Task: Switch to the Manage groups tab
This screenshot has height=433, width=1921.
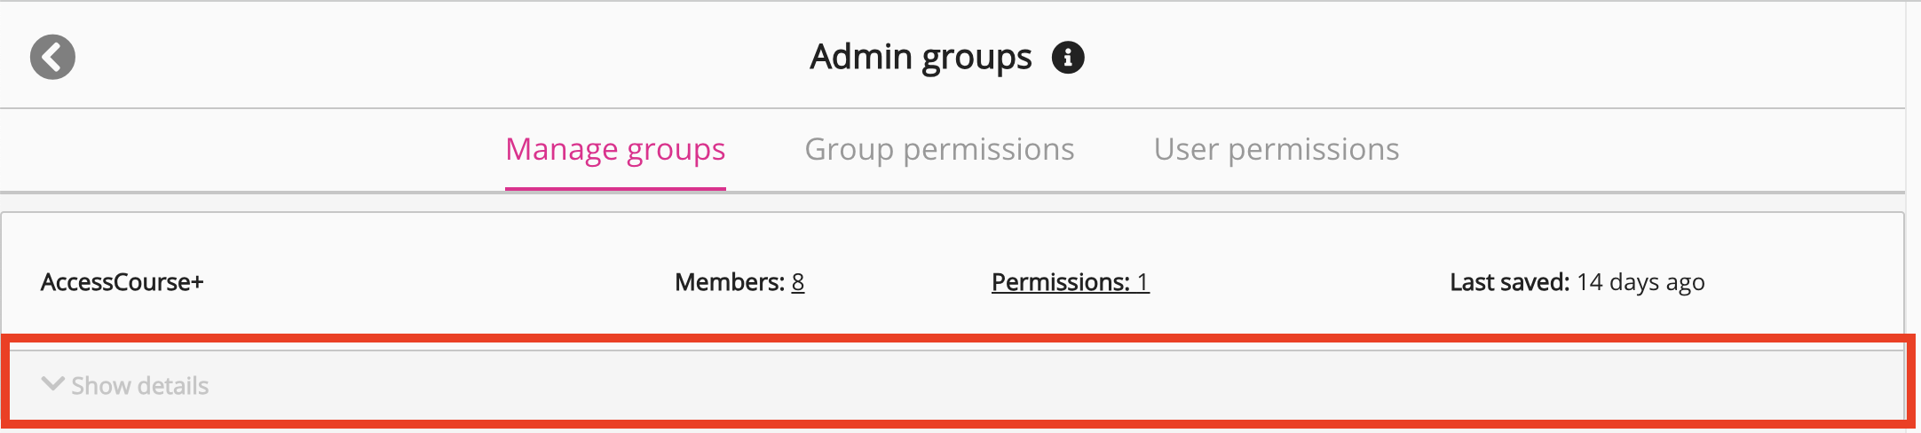Action: click(x=615, y=149)
